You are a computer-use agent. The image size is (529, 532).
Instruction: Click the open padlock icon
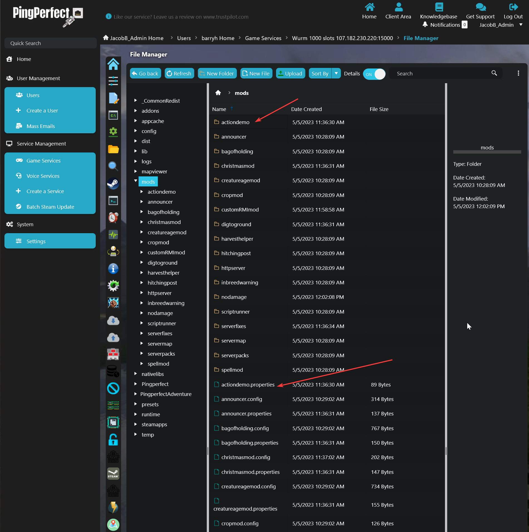113,440
